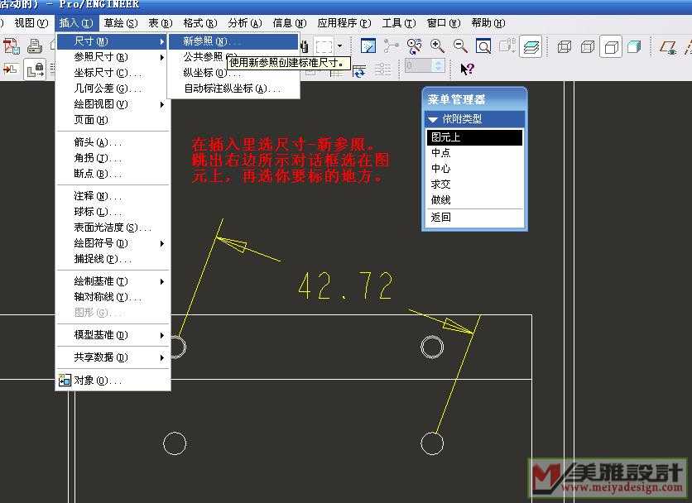Screen dimensions: 692x503
Task: Open the 工具(T) menu
Action: click(x=399, y=23)
